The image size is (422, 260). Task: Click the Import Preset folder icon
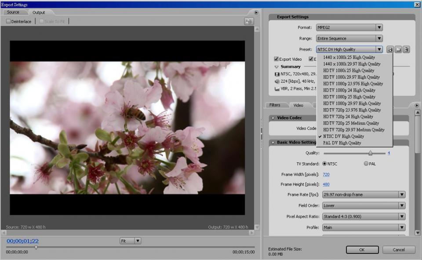tap(398, 50)
